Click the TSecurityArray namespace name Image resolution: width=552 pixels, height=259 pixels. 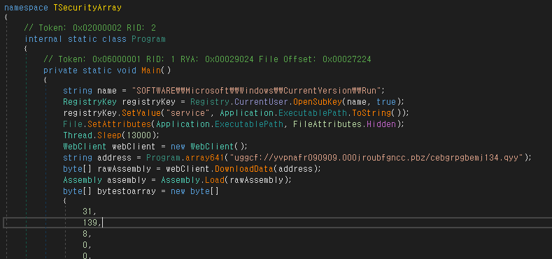coord(87,8)
